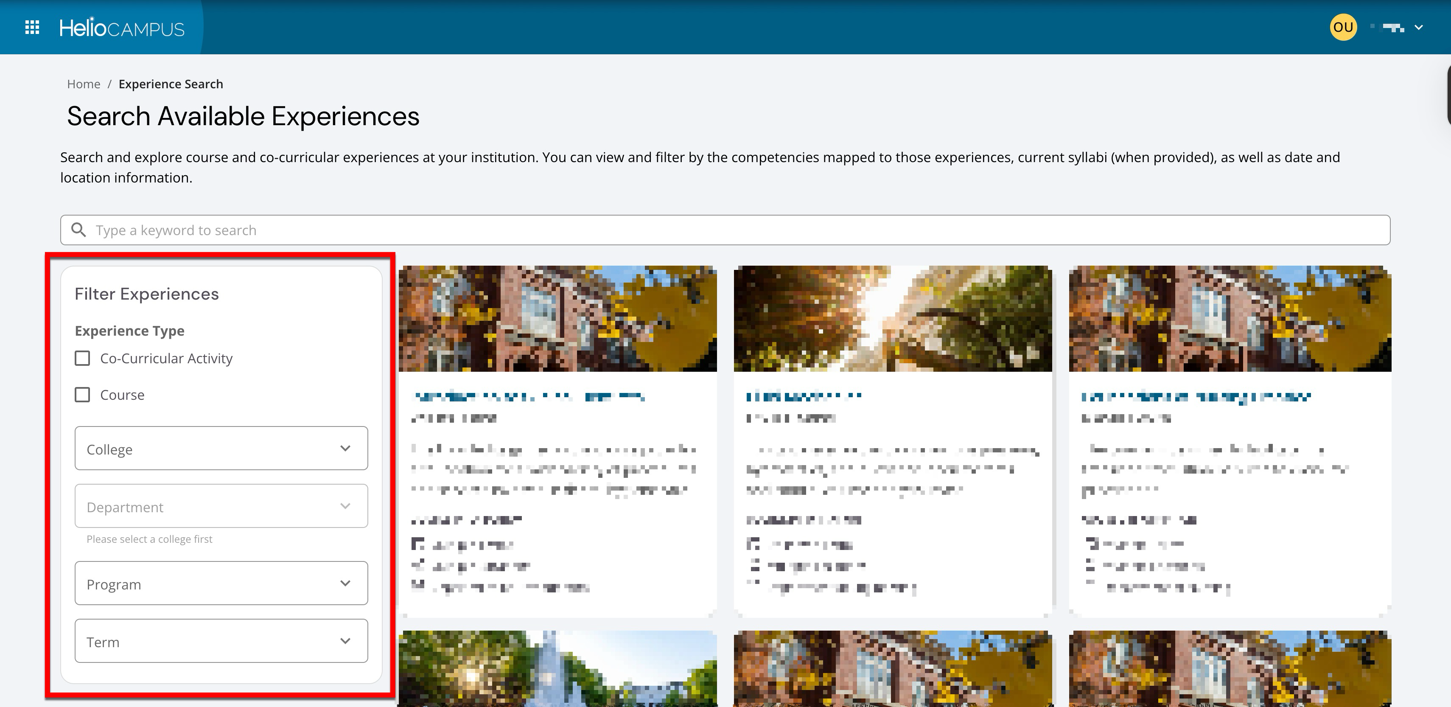Screen dimensions: 1451x707
Task: Click the Program dropdown chevron arrow
Action: point(345,583)
